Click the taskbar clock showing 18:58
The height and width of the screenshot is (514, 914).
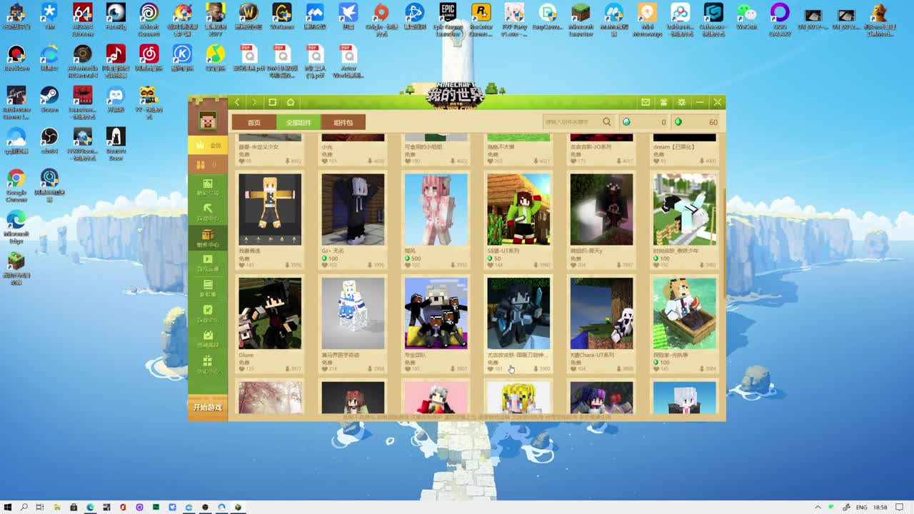(880, 507)
